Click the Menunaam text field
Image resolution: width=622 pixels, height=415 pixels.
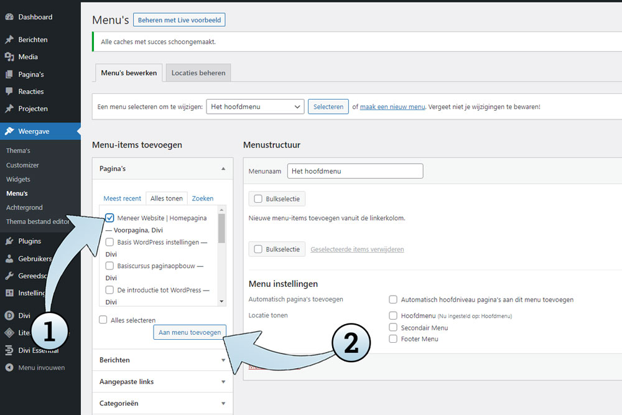point(355,171)
